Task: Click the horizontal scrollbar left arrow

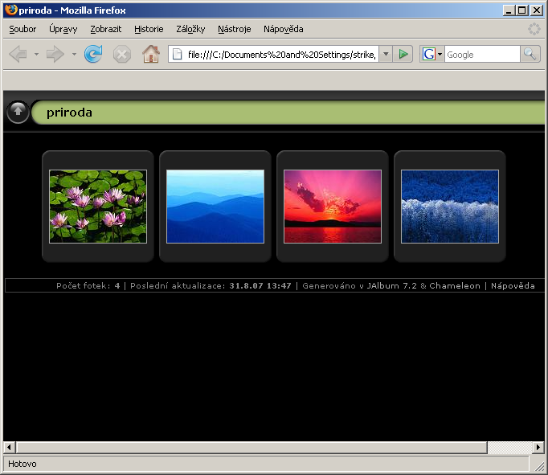Action: tap(9, 447)
